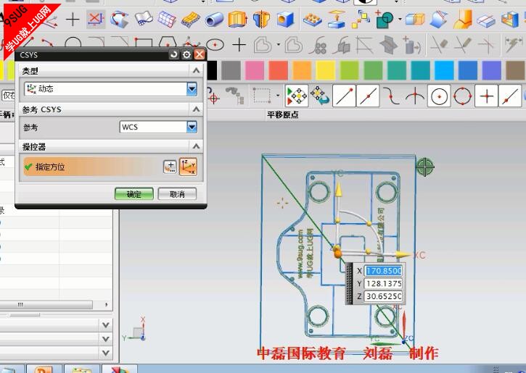Image resolution: width=526 pixels, height=373 pixels.
Task: Collapse the 类型 section
Action: pos(196,70)
